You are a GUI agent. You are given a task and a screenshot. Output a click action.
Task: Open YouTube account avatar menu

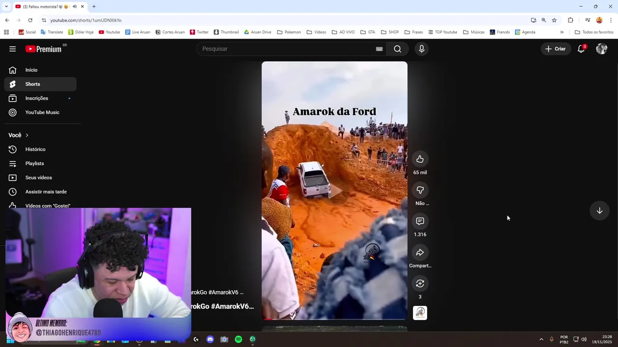(602, 49)
